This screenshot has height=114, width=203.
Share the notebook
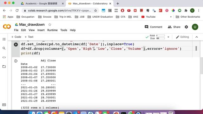coord(174,27)
